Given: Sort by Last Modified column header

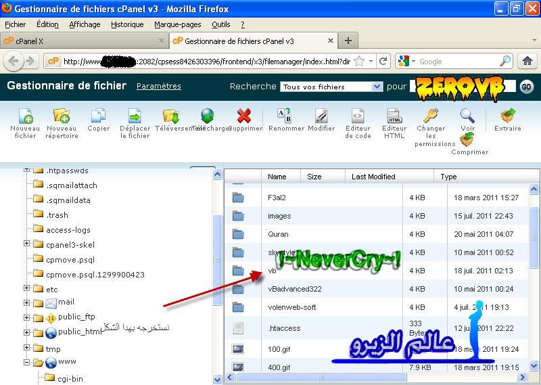Looking at the screenshot, I should pos(373,177).
